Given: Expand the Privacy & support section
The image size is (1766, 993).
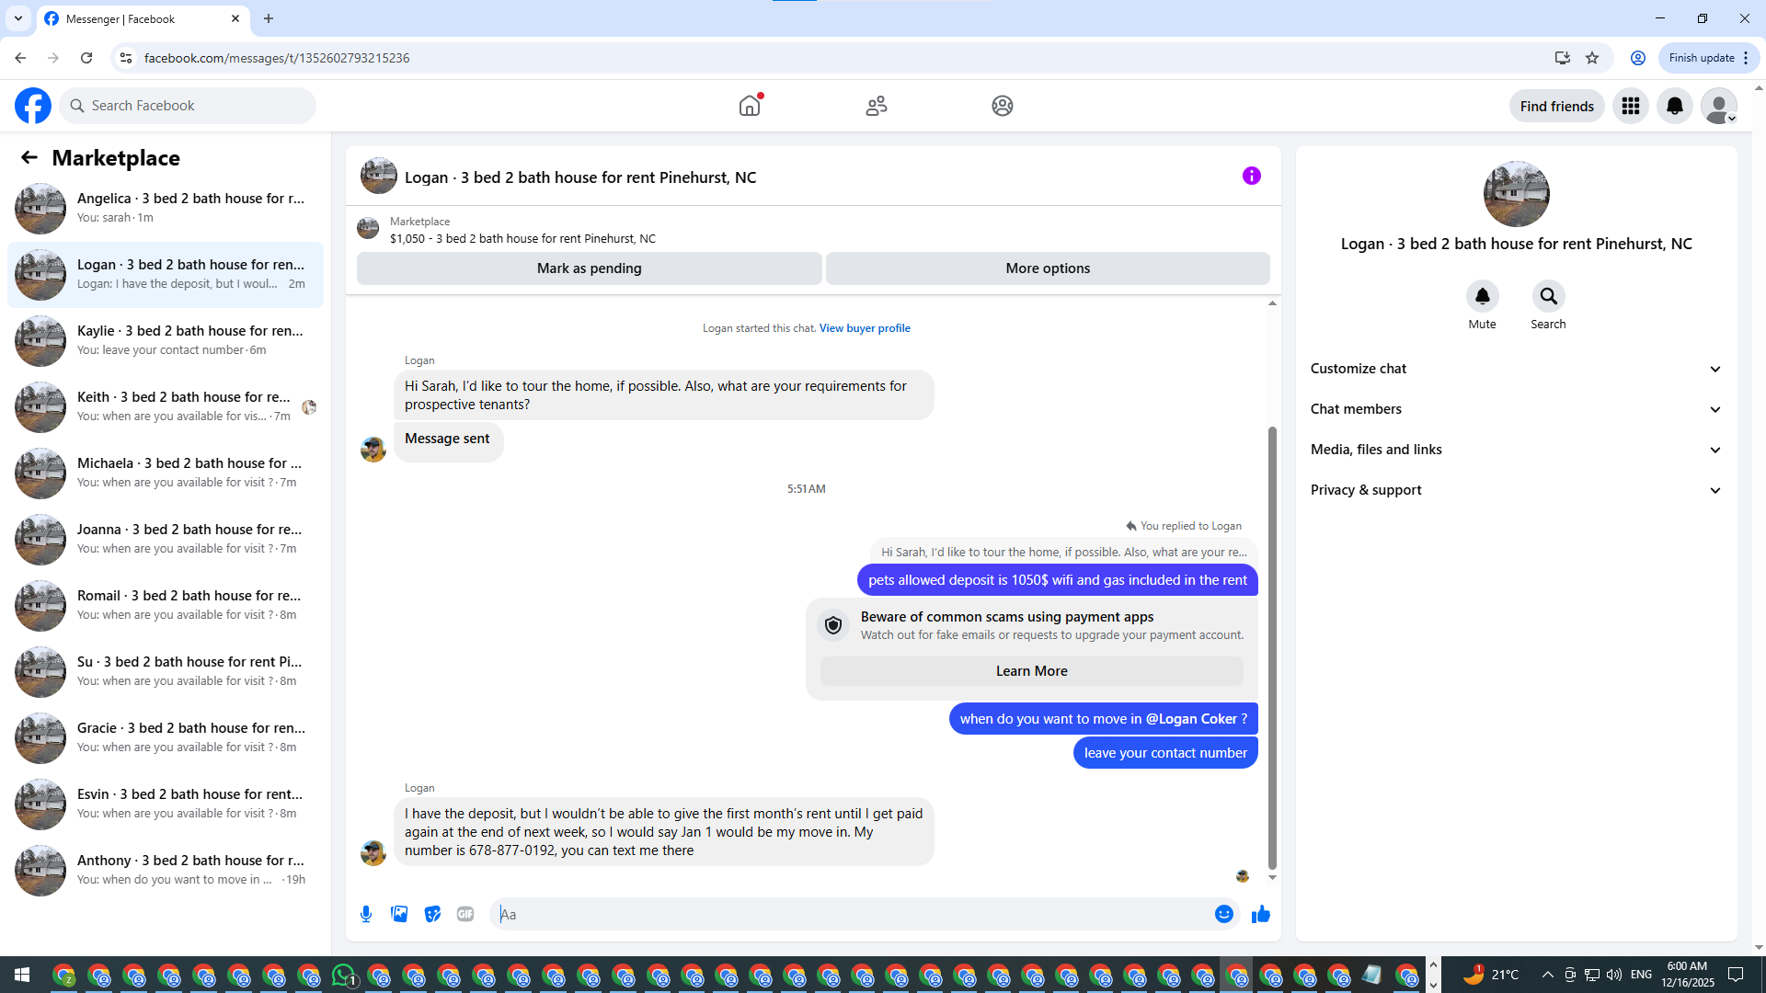Looking at the screenshot, I should 1516,490.
